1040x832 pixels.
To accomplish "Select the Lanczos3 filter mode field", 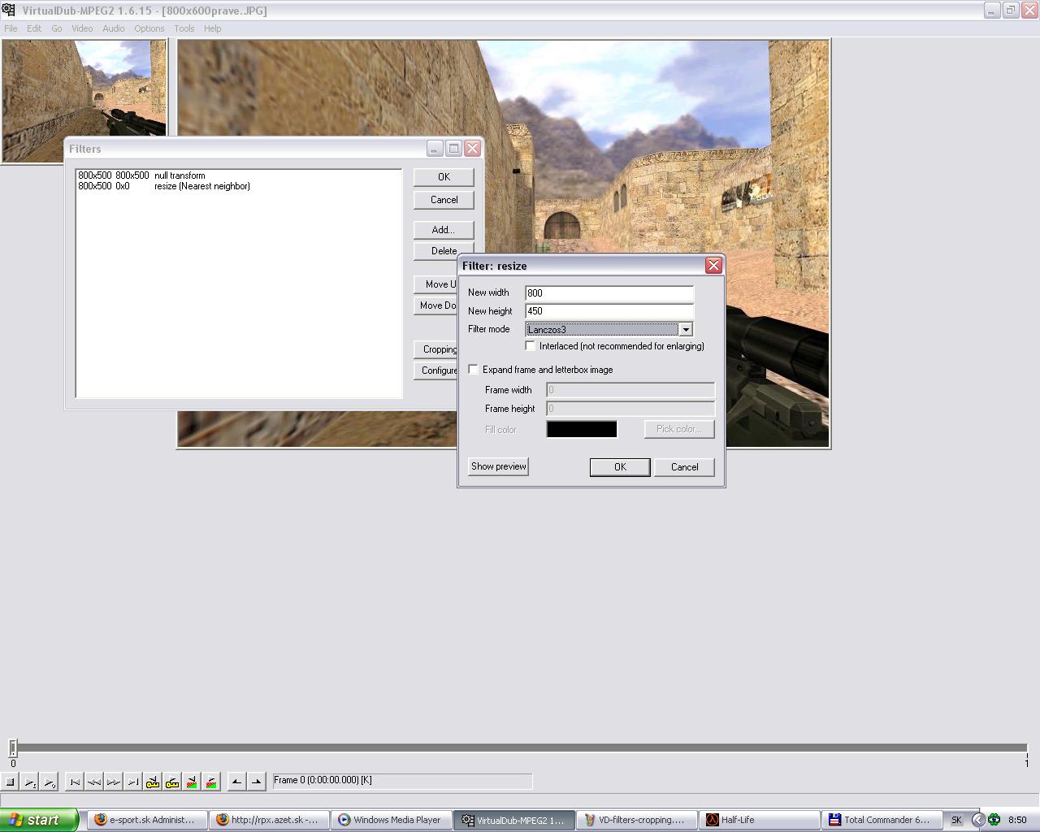I will [x=602, y=329].
